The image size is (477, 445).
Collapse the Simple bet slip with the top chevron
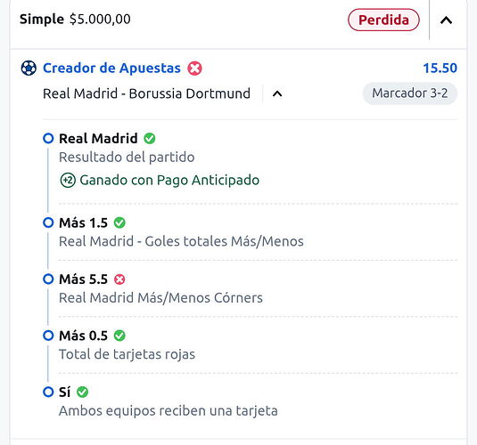[x=446, y=20]
